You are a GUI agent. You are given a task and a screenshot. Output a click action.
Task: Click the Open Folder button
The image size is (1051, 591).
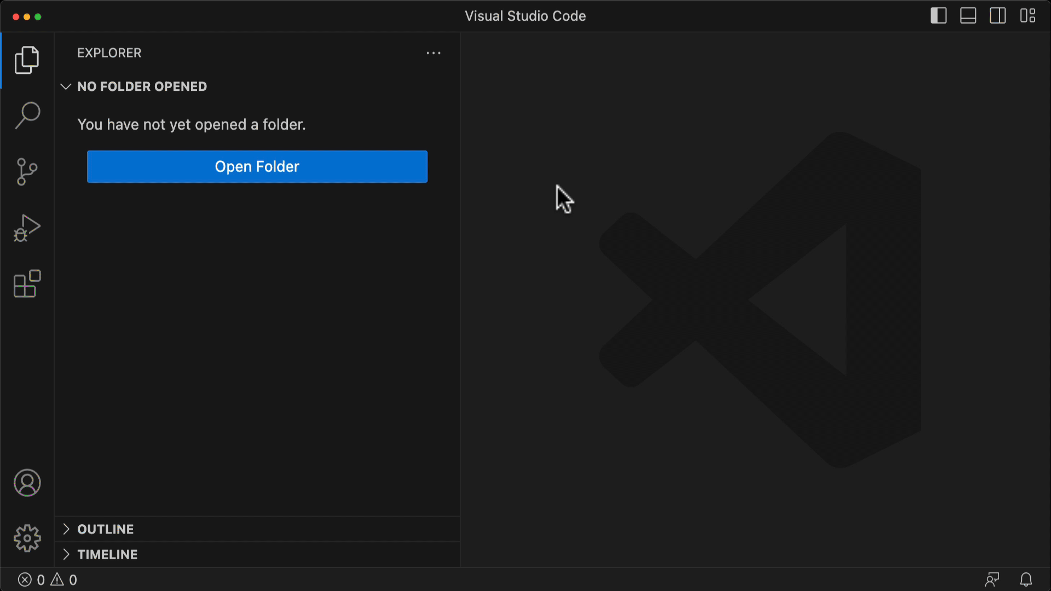point(257,166)
